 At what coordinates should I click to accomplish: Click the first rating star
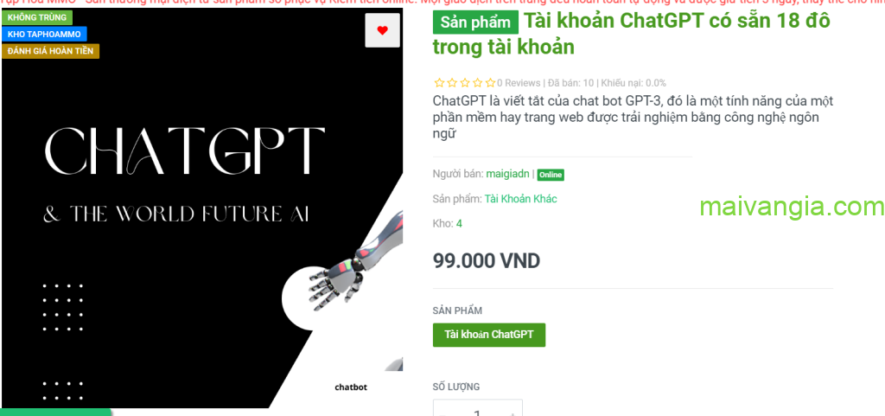[x=439, y=83]
